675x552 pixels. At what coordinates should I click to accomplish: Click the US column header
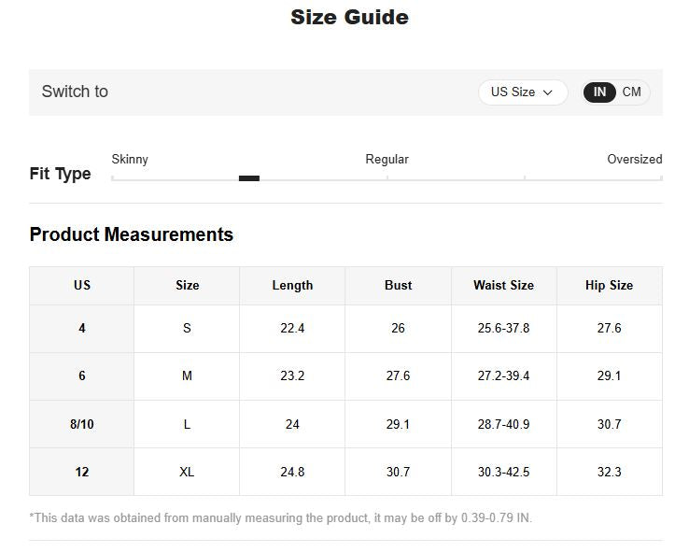(82, 286)
